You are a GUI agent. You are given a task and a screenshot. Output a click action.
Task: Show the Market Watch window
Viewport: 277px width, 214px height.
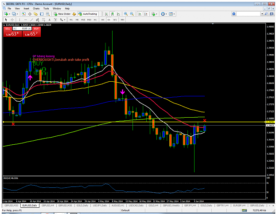pyautogui.click(x=23, y=14)
